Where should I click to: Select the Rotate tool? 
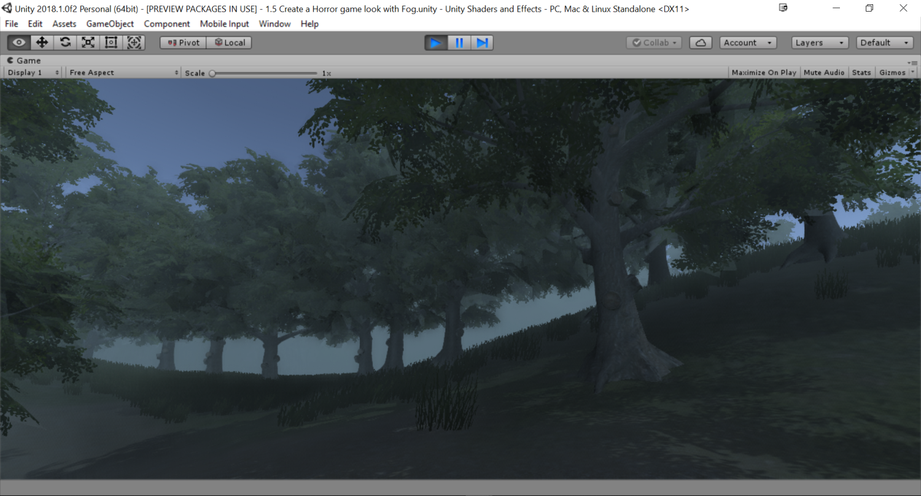click(65, 42)
